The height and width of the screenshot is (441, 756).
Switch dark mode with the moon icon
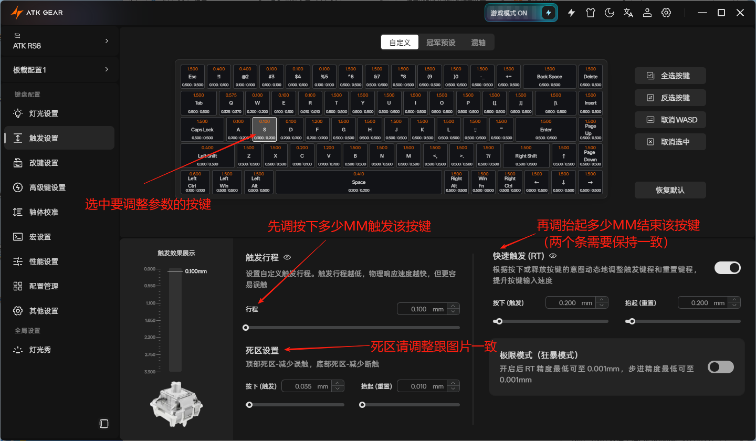pyautogui.click(x=610, y=13)
